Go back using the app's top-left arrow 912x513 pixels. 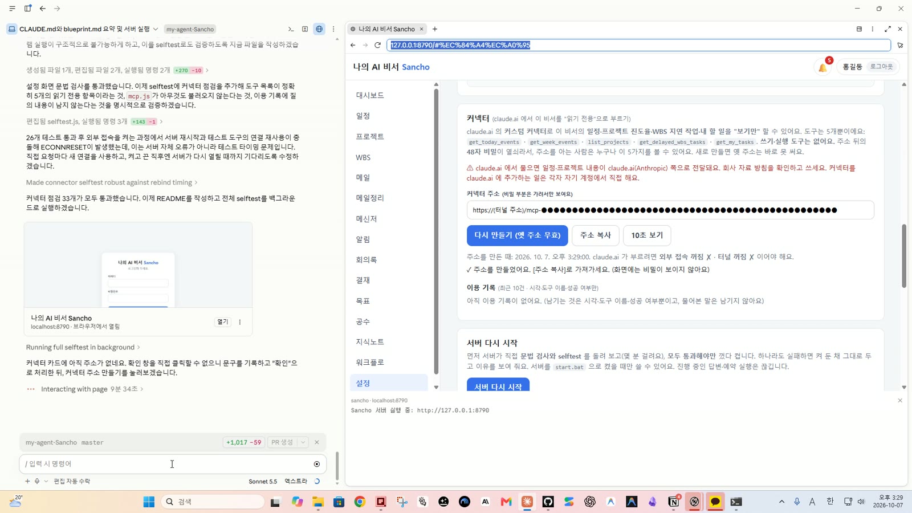coord(43,9)
